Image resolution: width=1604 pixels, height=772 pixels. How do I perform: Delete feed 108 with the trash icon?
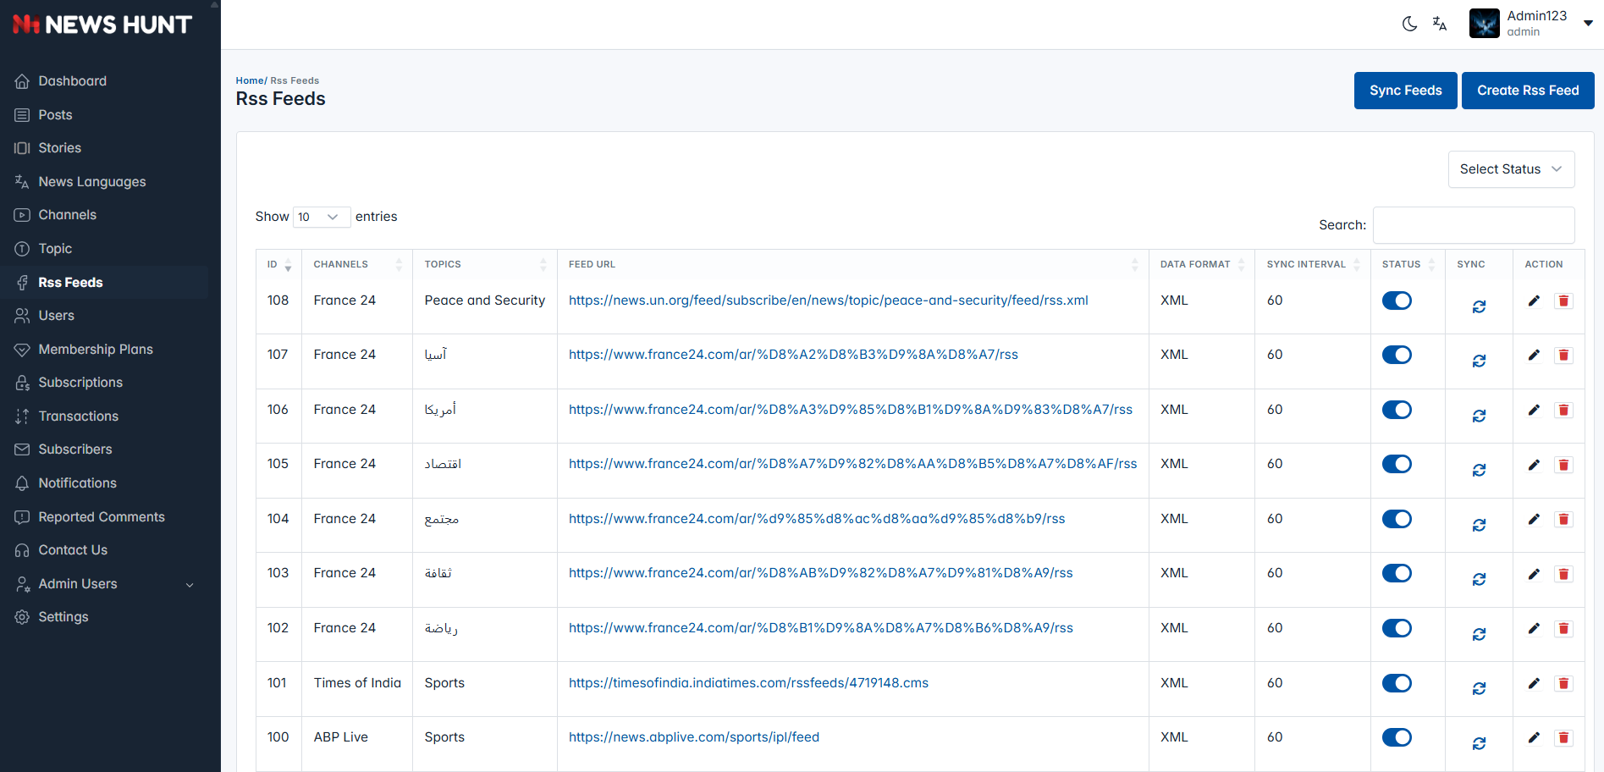click(1563, 301)
